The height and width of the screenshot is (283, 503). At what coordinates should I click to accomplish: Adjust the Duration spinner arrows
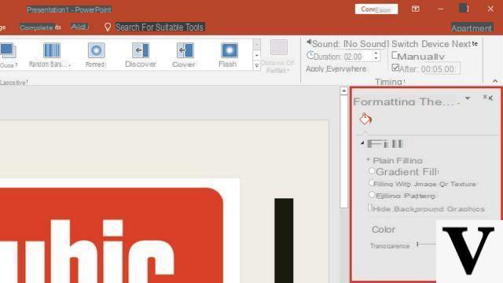click(x=376, y=56)
